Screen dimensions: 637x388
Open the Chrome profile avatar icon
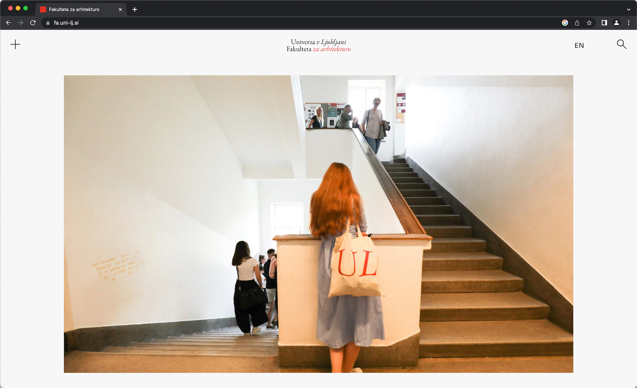point(616,23)
